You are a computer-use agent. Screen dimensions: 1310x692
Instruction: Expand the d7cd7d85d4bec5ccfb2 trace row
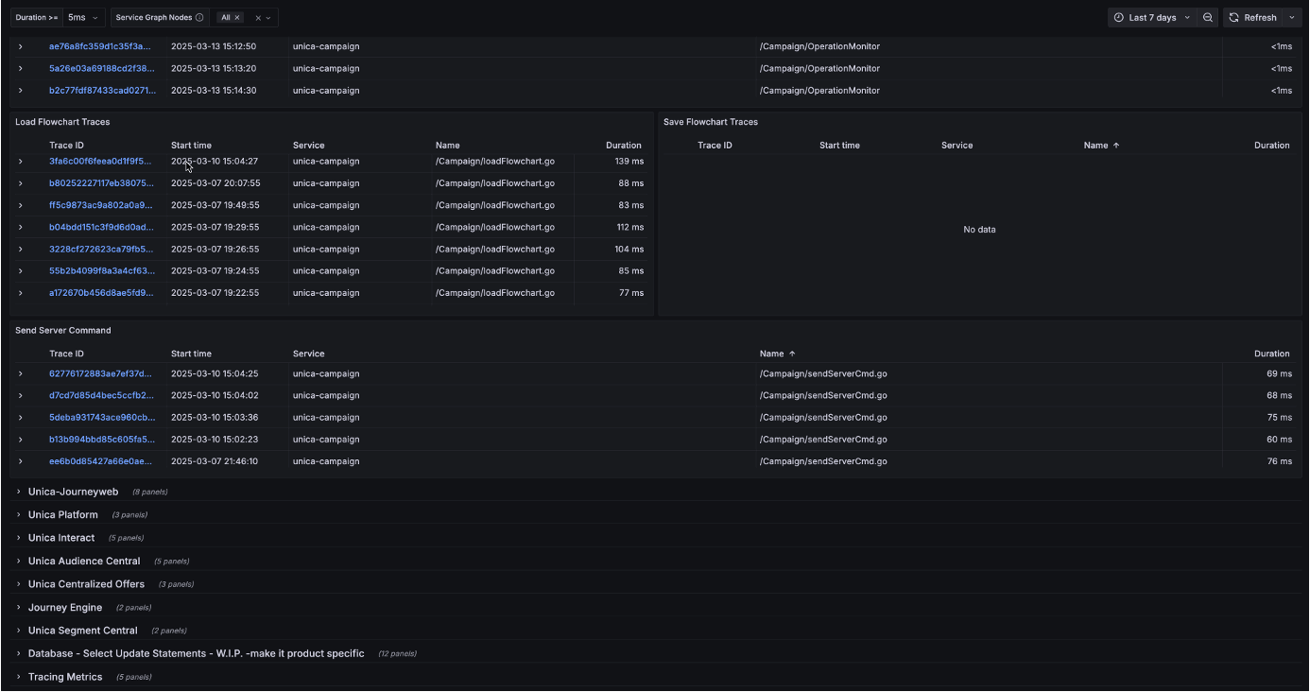click(x=20, y=395)
